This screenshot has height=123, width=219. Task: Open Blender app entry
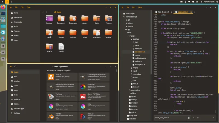pos(62,116)
